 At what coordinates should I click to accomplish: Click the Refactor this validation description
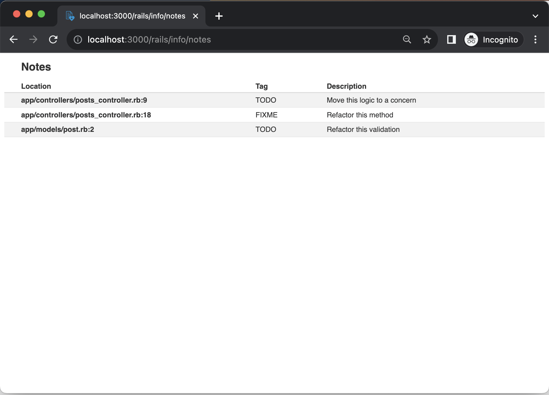coord(363,129)
